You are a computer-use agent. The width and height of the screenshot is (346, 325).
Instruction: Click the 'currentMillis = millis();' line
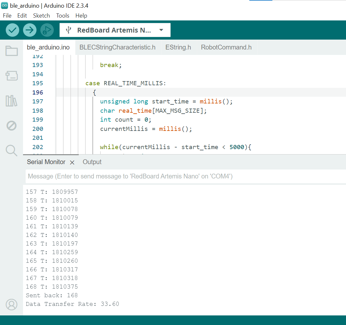[146, 129]
